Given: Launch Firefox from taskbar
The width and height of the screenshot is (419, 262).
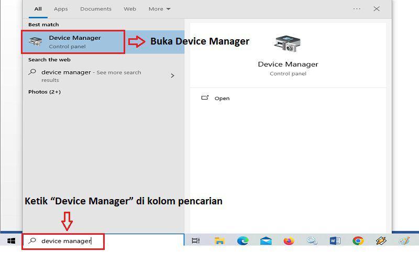Looking at the screenshot, I should (x=289, y=241).
